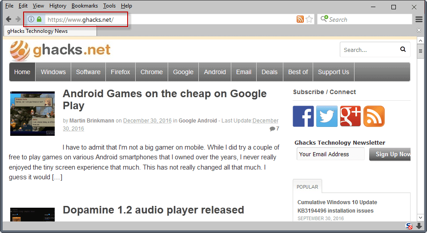
Task: Click the page scrollbar up arrow
Action: 420,41
